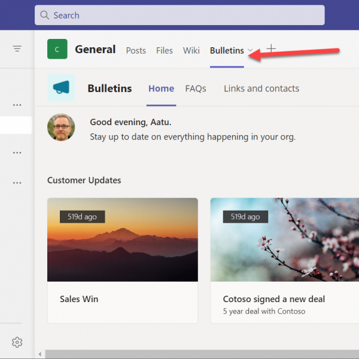This screenshot has width=359, height=359.
Task: Go to Links and contacts
Action: pos(261,89)
